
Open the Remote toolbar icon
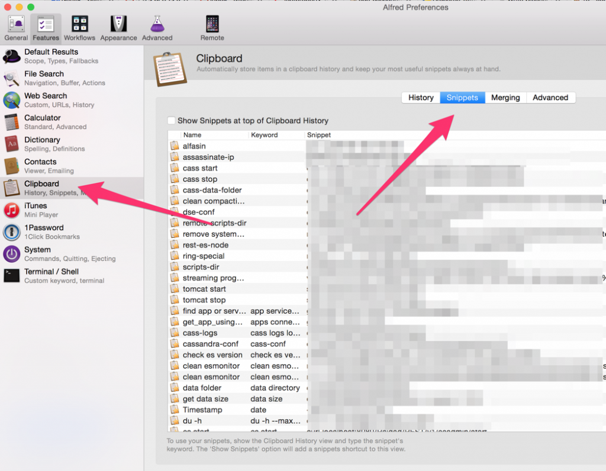[212, 28]
